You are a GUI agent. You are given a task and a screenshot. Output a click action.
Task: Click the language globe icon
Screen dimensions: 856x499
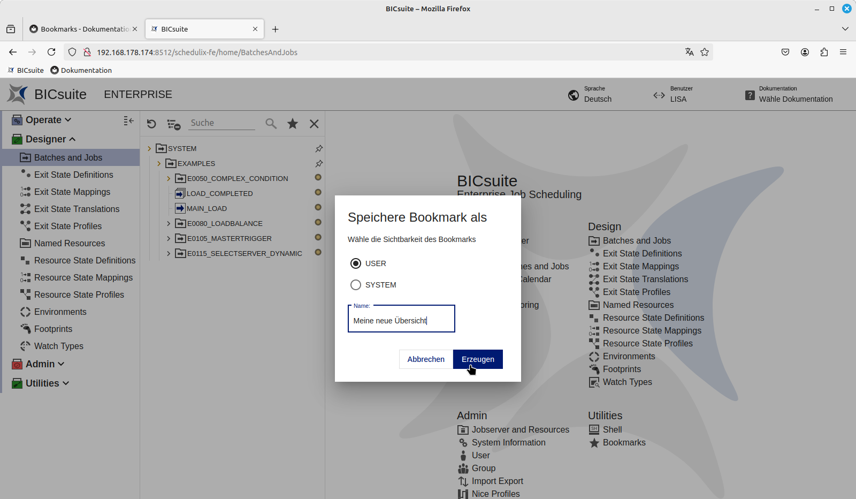pyautogui.click(x=574, y=95)
